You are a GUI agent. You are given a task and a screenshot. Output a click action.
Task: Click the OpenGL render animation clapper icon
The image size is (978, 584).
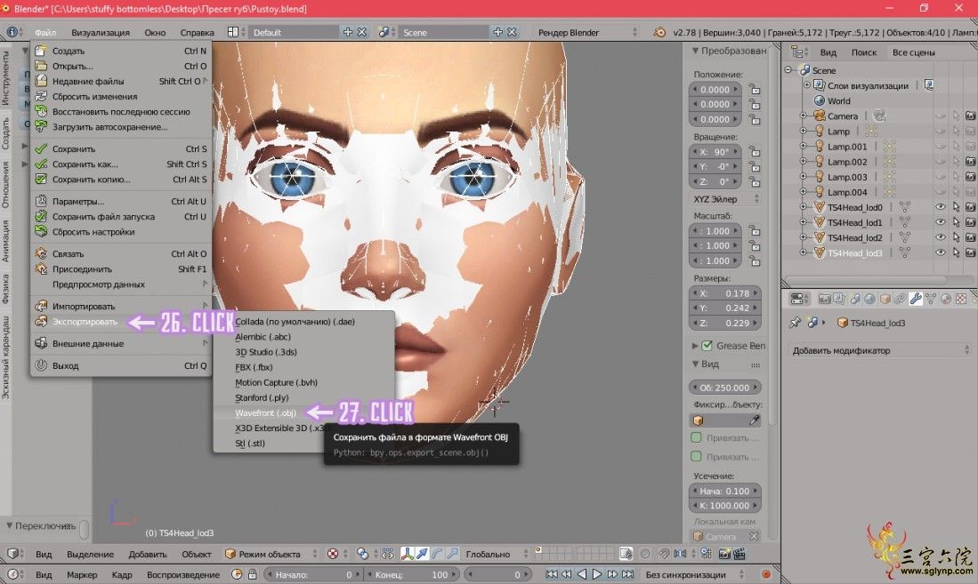point(740,554)
